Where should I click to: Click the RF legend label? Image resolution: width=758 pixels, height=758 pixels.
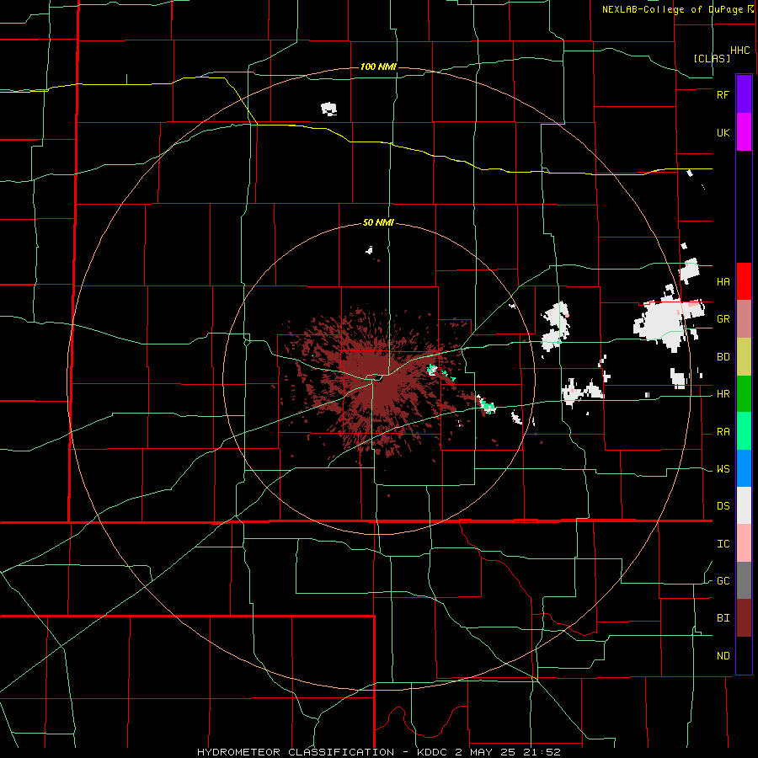pyautogui.click(x=723, y=94)
